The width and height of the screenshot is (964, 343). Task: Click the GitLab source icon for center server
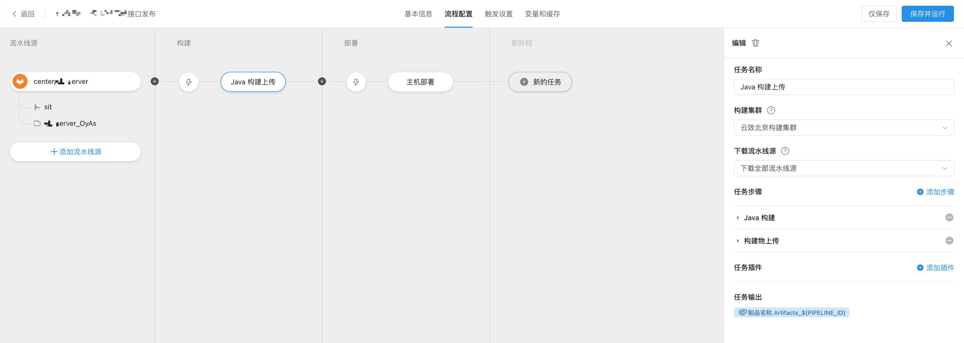(x=20, y=81)
